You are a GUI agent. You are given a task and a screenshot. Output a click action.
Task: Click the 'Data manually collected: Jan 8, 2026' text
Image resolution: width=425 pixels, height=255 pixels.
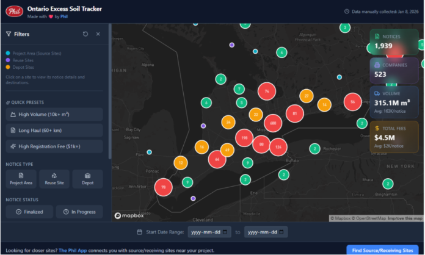click(385, 12)
